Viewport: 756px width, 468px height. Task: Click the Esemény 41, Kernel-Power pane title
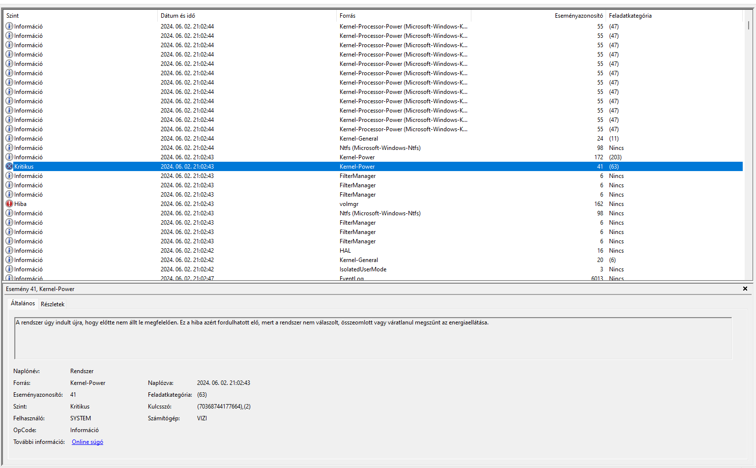(x=40, y=289)
